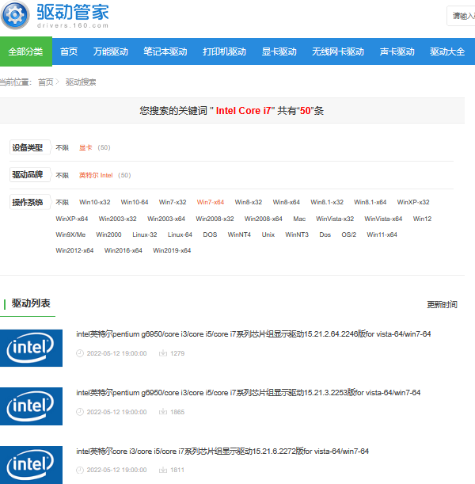Select the 显卡 device type filter
Screen dimensions: 475x484
pos(85,147)
